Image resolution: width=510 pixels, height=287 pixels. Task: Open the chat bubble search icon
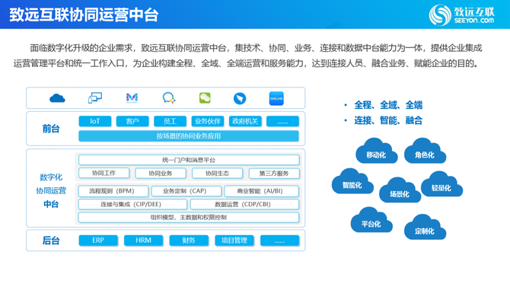169,97
